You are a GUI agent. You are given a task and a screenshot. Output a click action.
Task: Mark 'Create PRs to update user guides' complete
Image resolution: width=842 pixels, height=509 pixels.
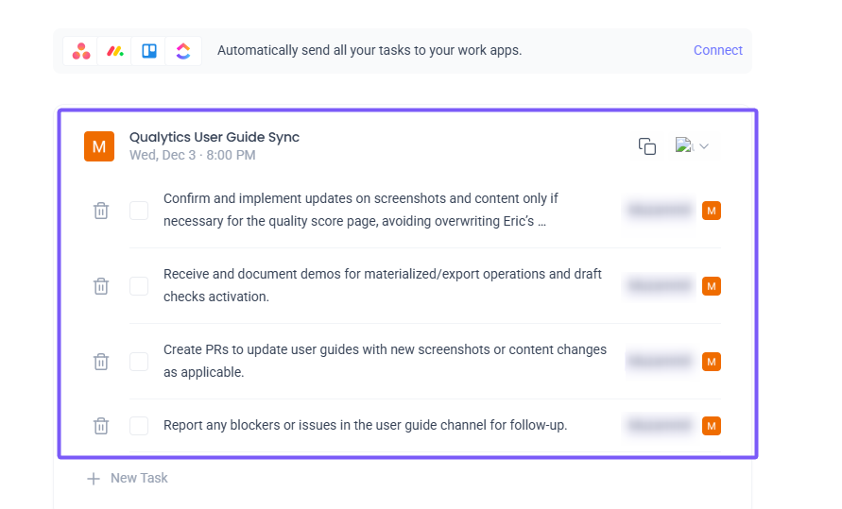tap(139, 362)
